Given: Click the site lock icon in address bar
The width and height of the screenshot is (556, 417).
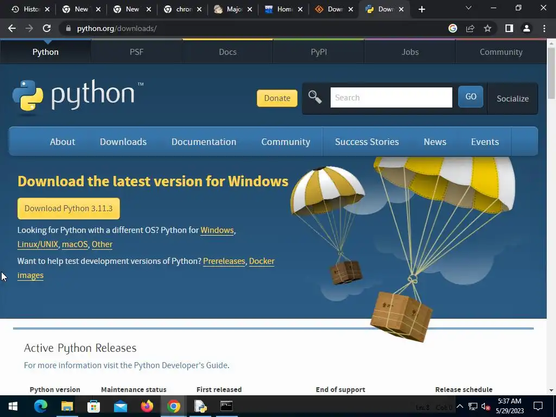Looking at the screenshot, I should coord(68,28).
